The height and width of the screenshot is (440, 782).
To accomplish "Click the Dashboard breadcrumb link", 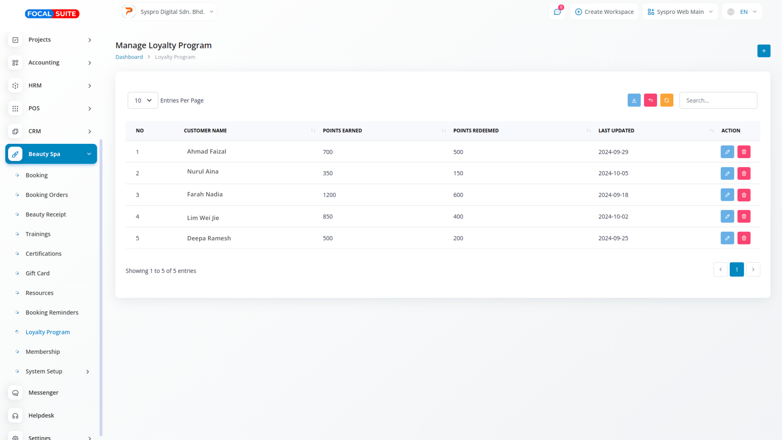I will (129, 57).
